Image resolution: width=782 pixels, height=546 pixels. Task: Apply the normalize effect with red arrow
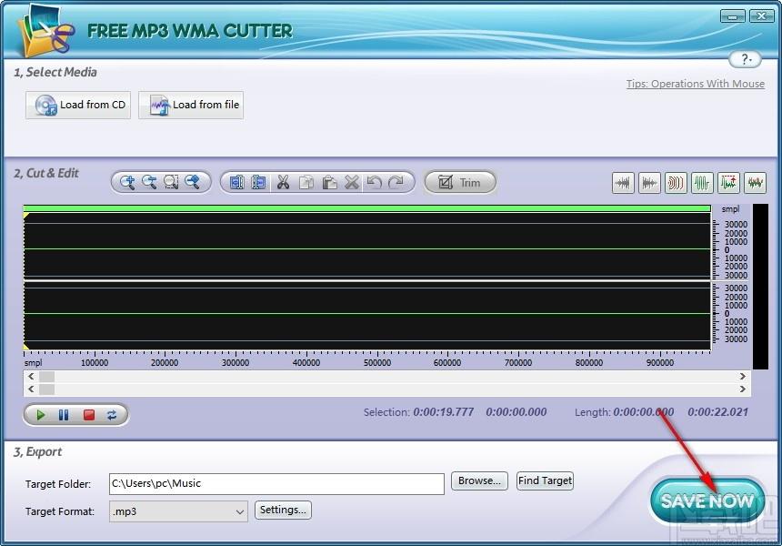pyautogui.click(x=728, y=183)
